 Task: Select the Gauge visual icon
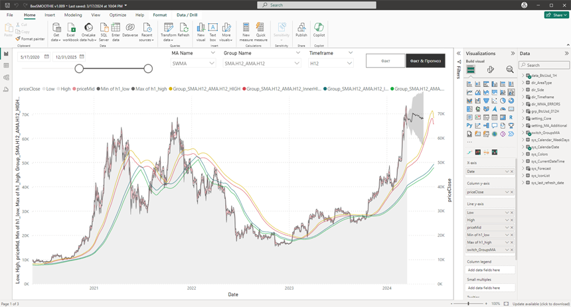pyautogui.click(x=503, y=109)
